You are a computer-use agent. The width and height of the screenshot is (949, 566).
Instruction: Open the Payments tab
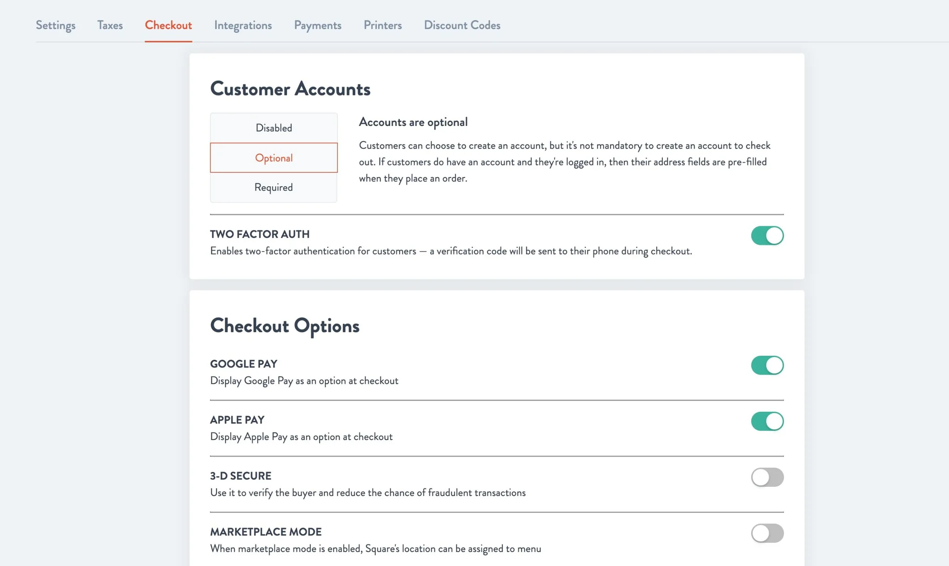point(317,25)
